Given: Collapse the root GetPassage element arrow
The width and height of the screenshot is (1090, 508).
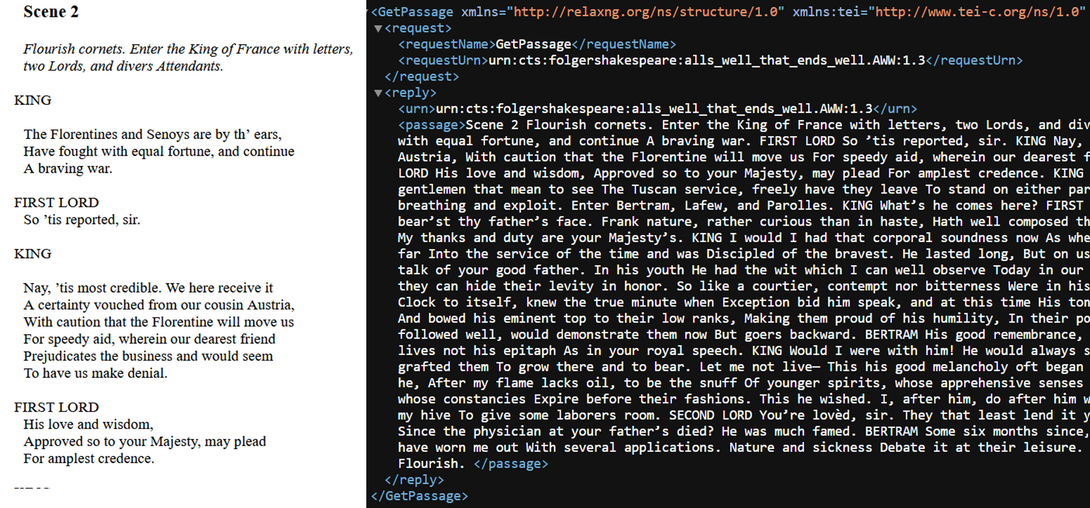Looking at the screenshot, I should [x=369, y=12].
